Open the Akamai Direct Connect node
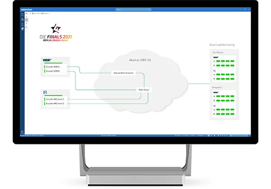The height and width of the screenshot is (189, 271). point(123,73)
